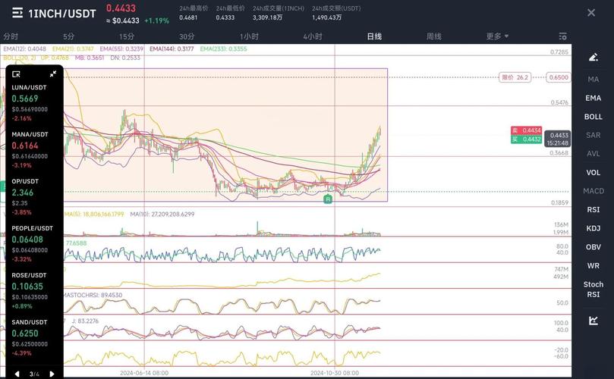
Task: Click the 1INCH/USDT pair title
Action: click(x=62, y=14)
